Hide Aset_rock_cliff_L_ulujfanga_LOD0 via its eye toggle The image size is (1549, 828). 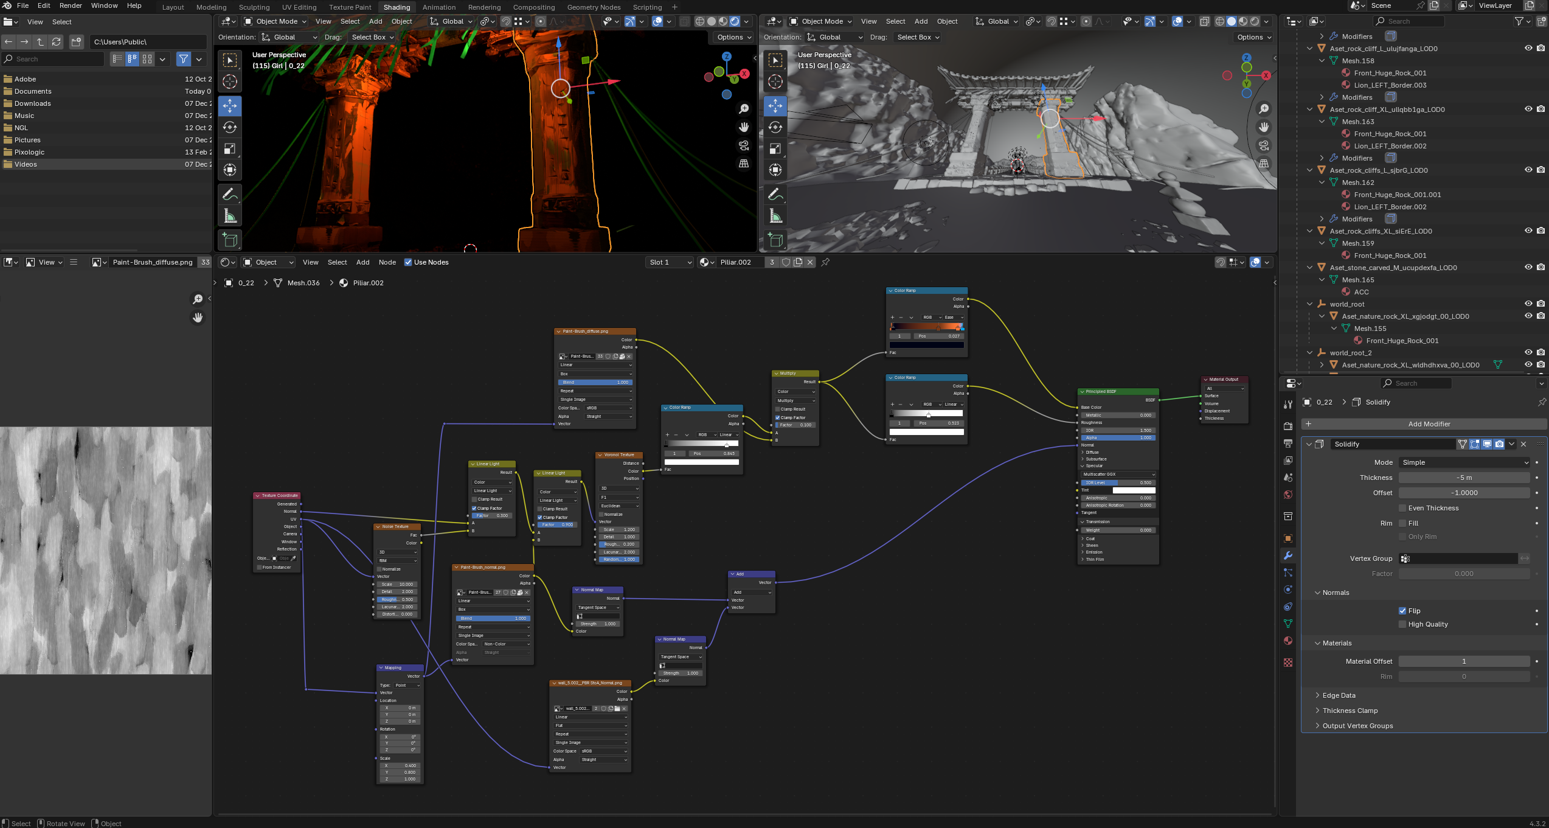click(1529, 48)
